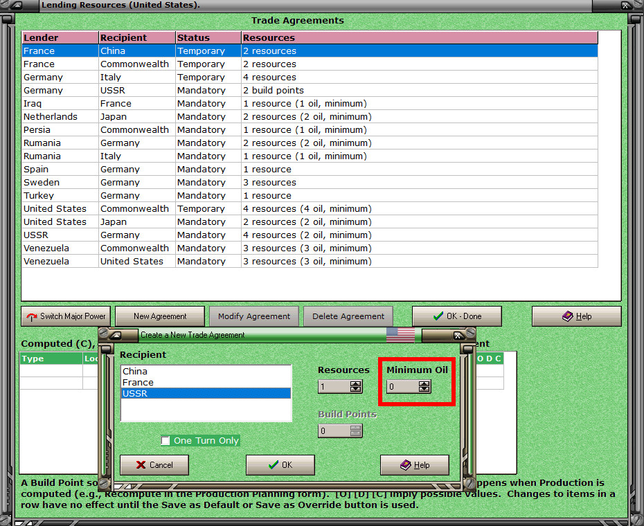644x526 pixels.
Task: Select the Rumania to Germany agreement row
Action: click(310, 143)
